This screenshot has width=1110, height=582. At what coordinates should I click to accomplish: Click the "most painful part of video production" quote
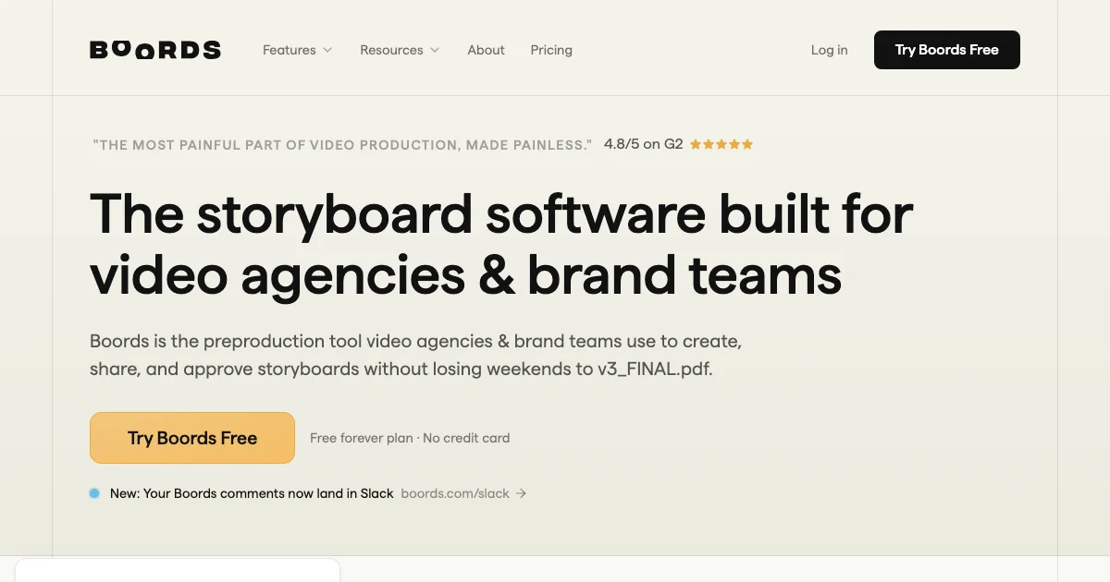click(x=342, y=145)
